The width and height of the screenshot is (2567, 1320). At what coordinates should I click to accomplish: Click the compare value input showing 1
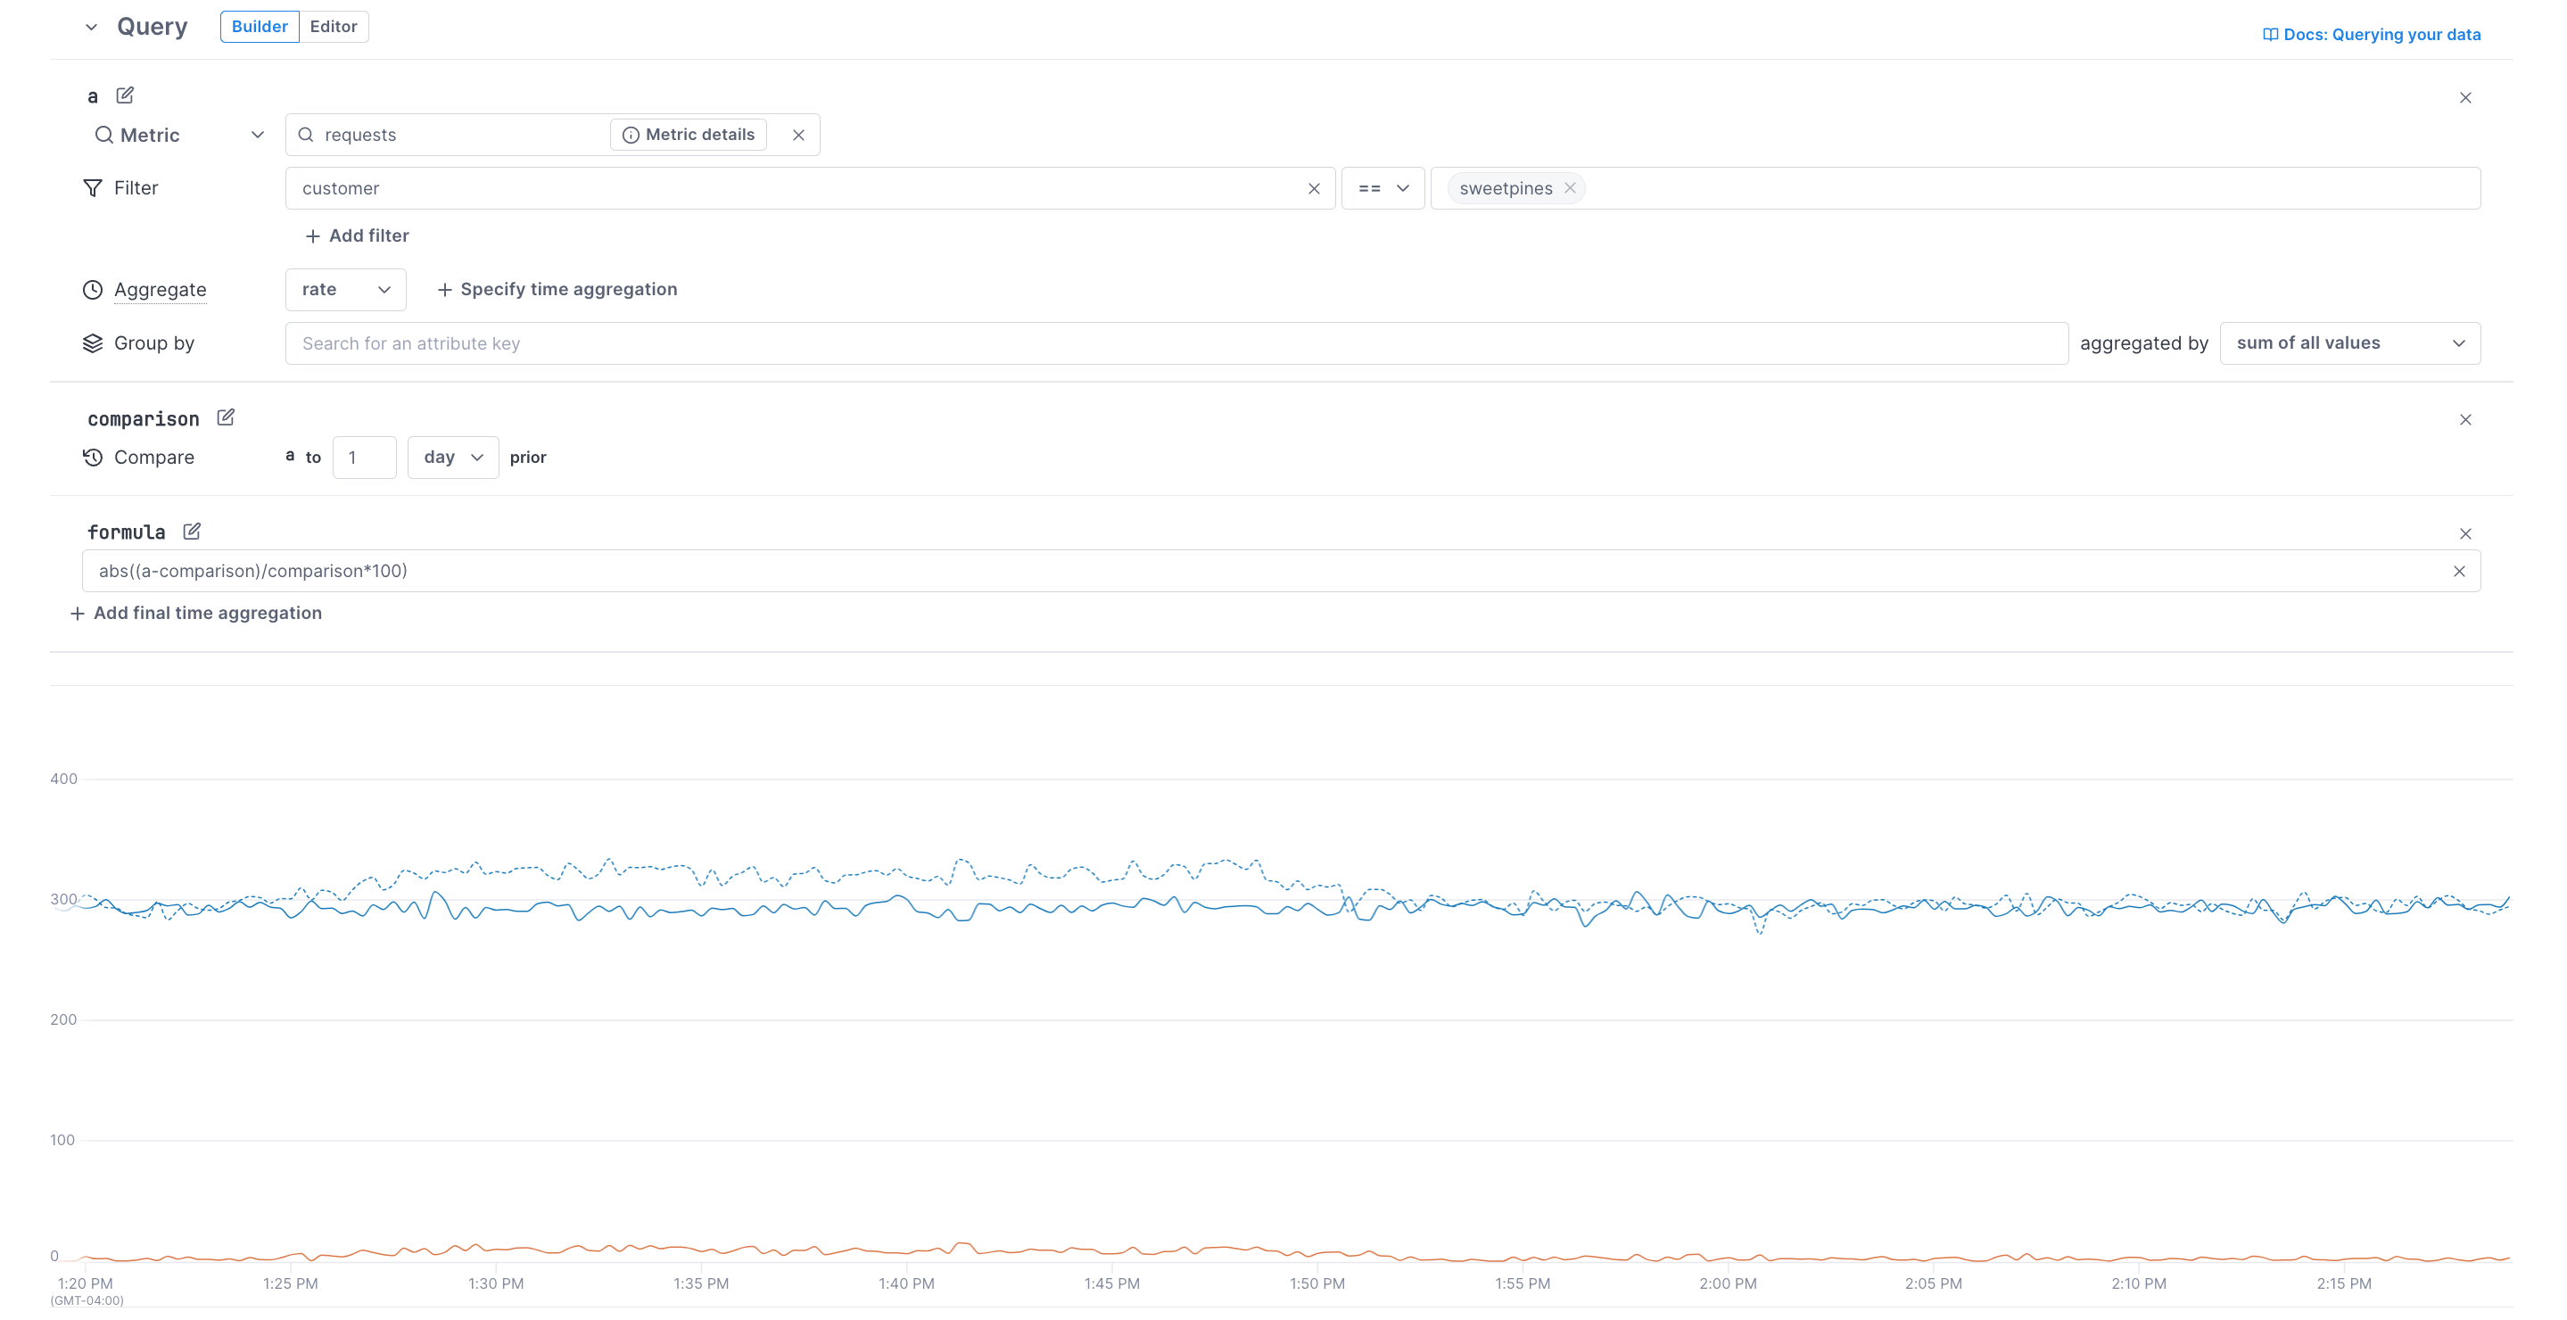pyautogui.click(x=364, y=458)
